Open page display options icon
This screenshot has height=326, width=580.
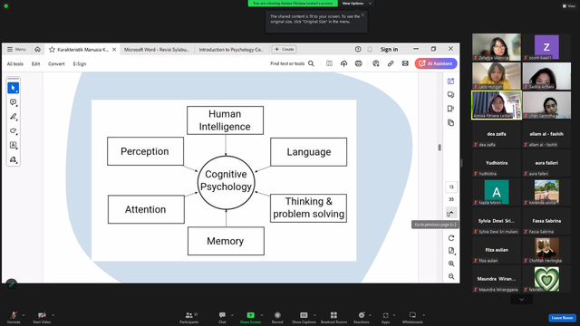[451, 251]
